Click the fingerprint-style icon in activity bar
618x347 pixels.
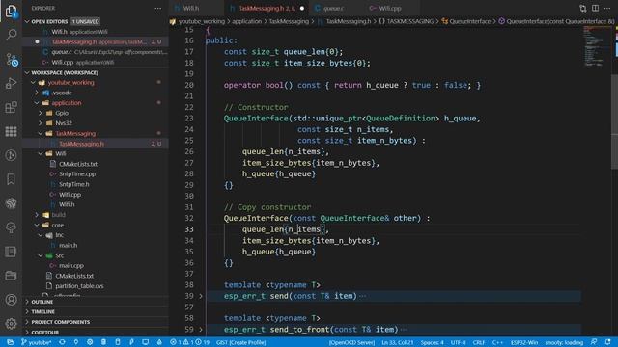click(x=11, y=203)
